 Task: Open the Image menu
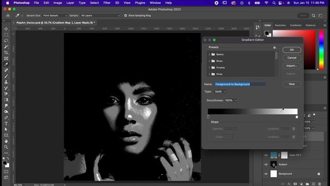click(57, 3)
